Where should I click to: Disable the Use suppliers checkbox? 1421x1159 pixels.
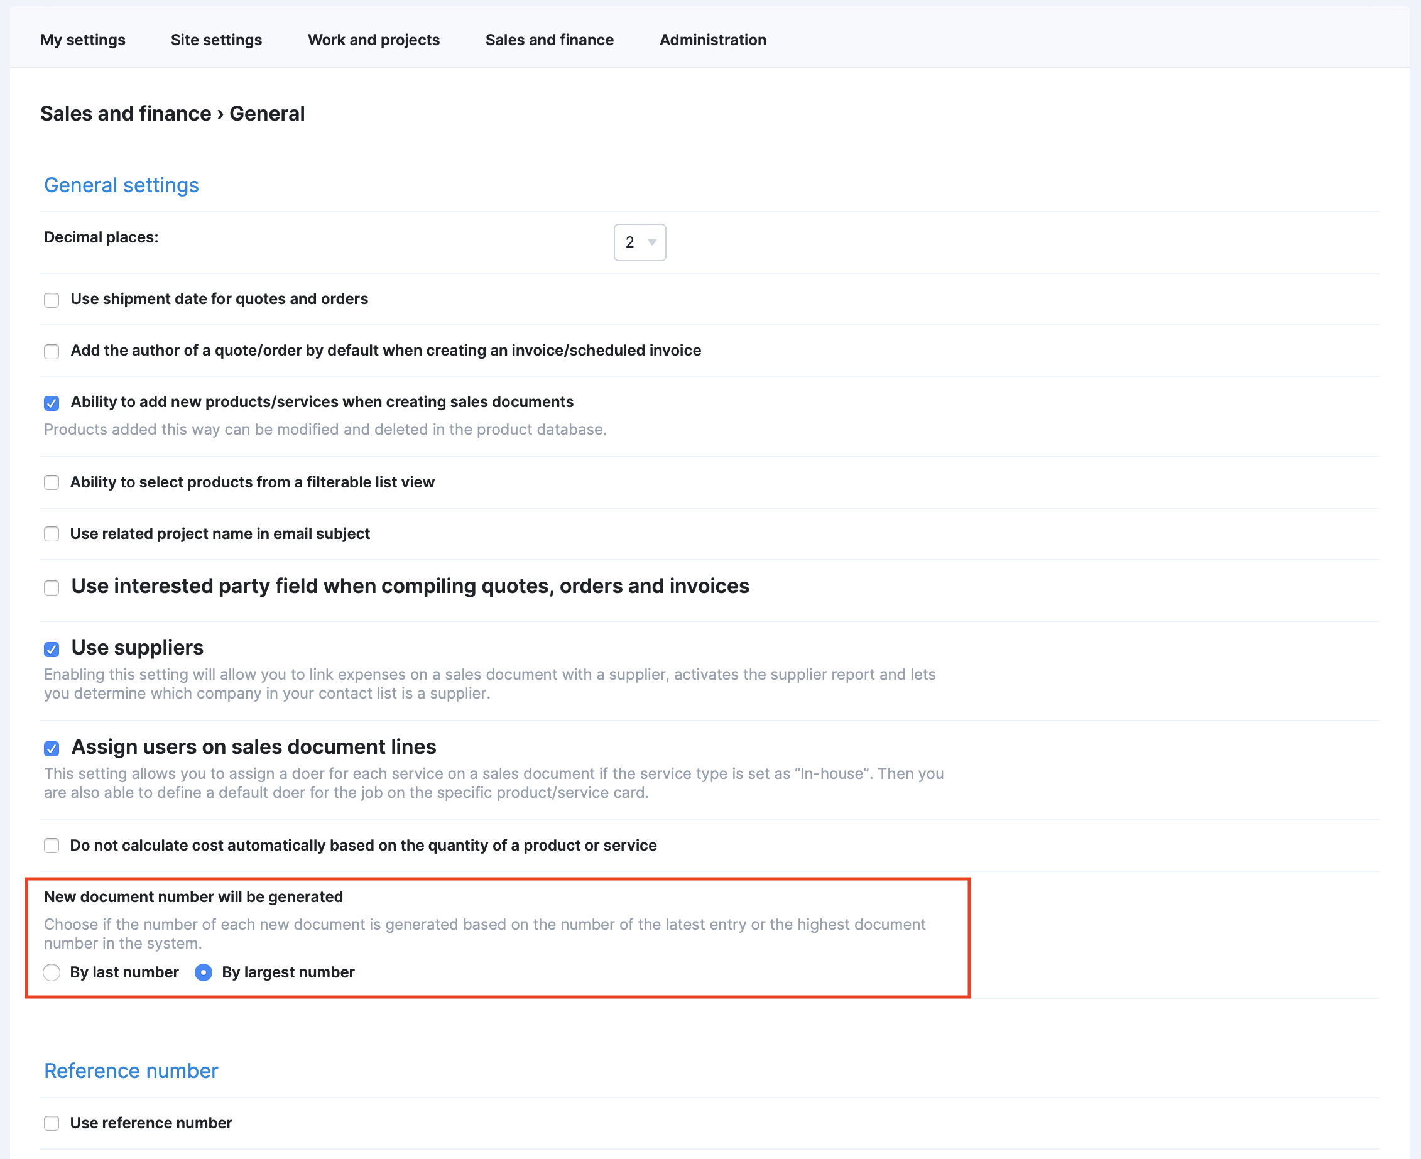click(52, 649)
